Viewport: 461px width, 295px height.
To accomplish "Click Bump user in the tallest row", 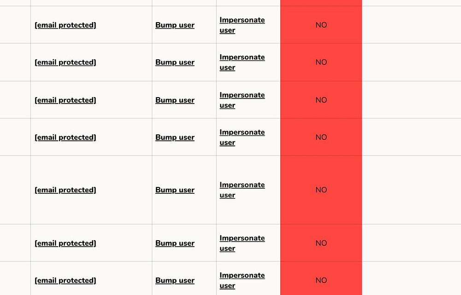I will click(x=175, y=190).
